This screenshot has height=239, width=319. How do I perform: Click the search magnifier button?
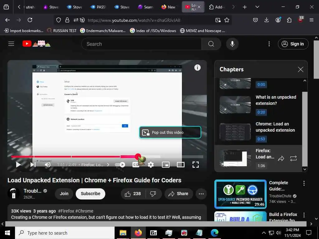coord(211,44)
